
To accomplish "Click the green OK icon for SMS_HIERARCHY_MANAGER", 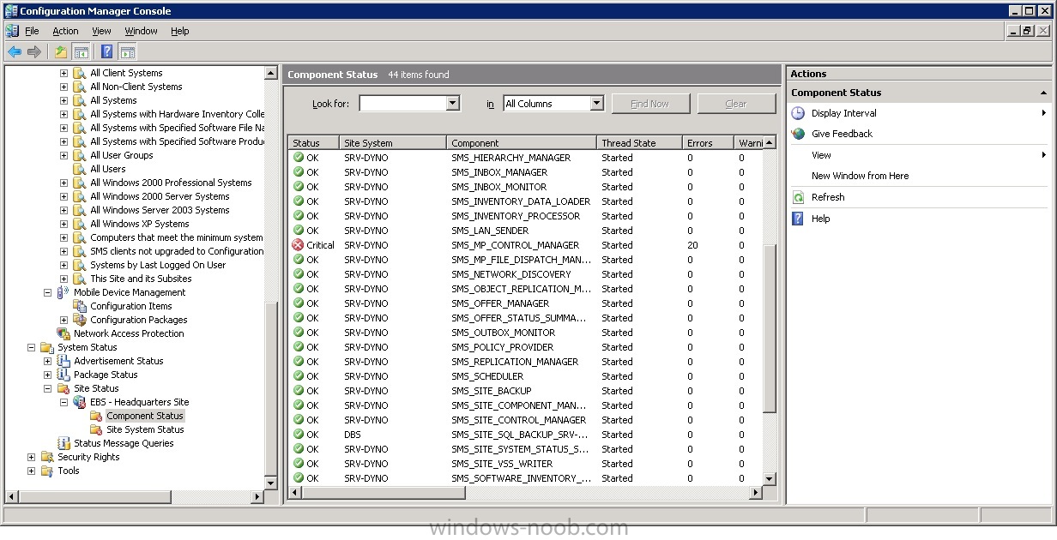I will click(x=299, y=158).
